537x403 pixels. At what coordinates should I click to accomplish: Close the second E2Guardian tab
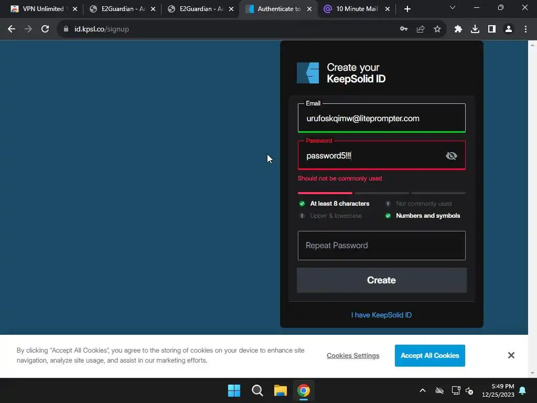pos(231,9)
